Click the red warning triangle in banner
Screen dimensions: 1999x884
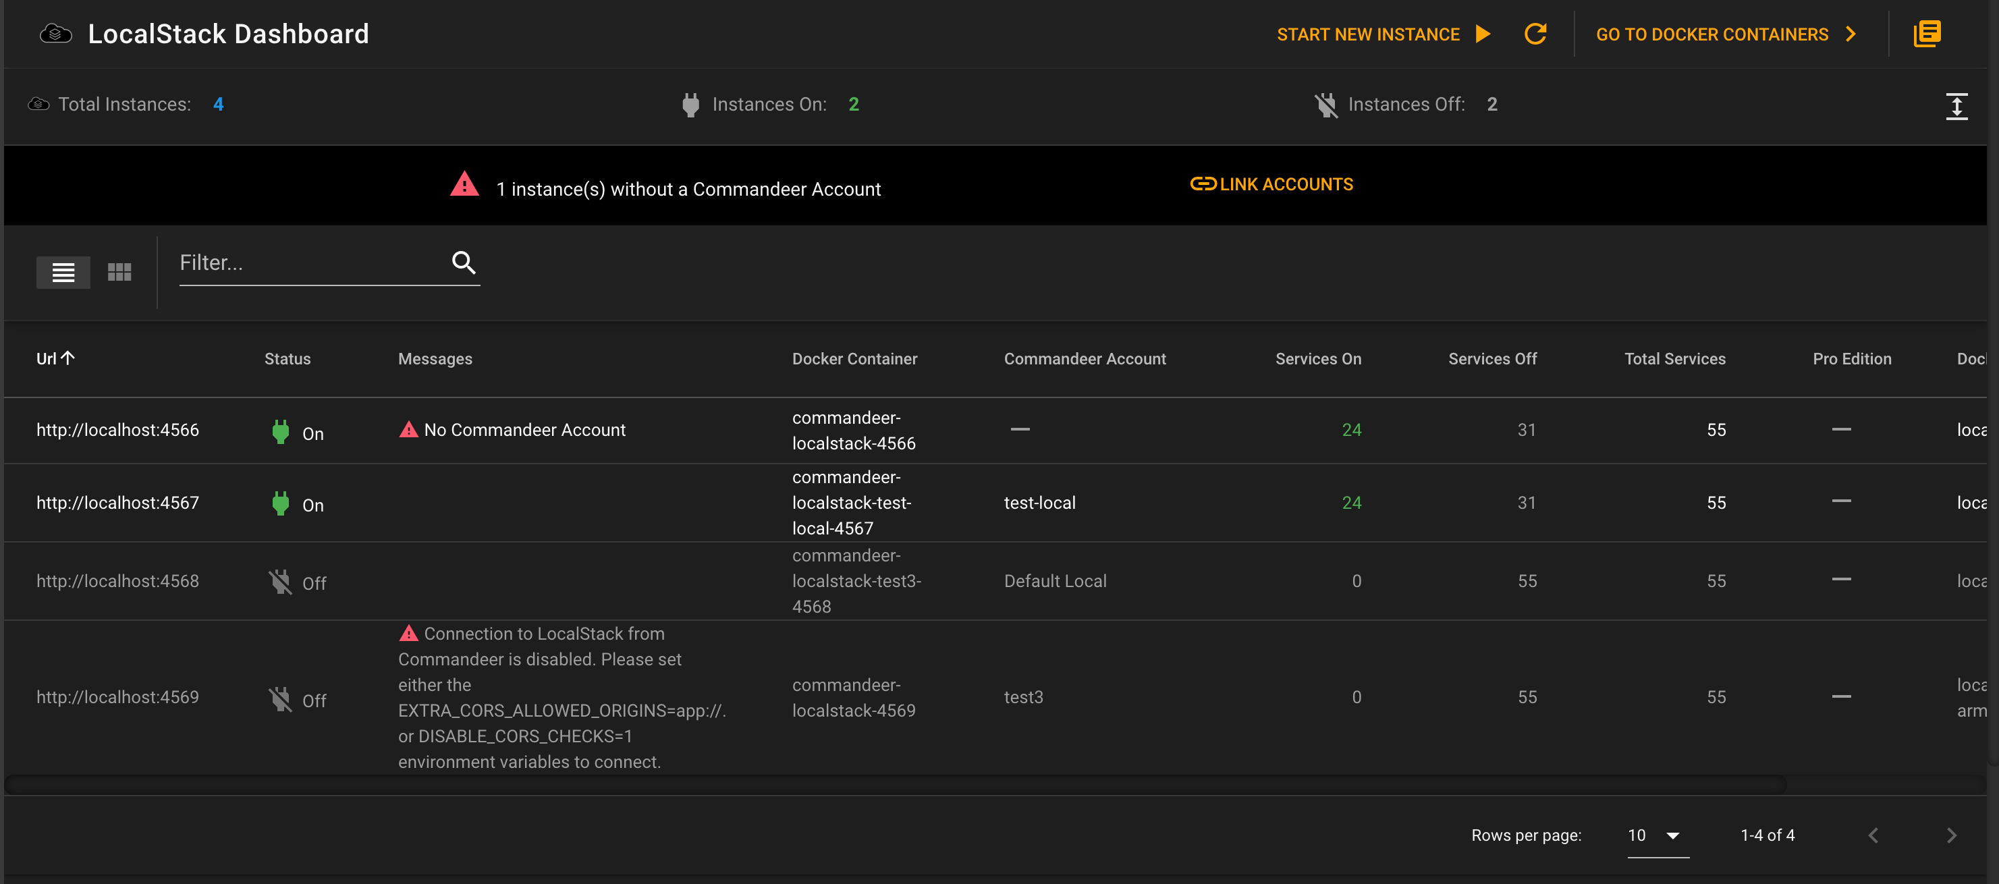(464, 184)
